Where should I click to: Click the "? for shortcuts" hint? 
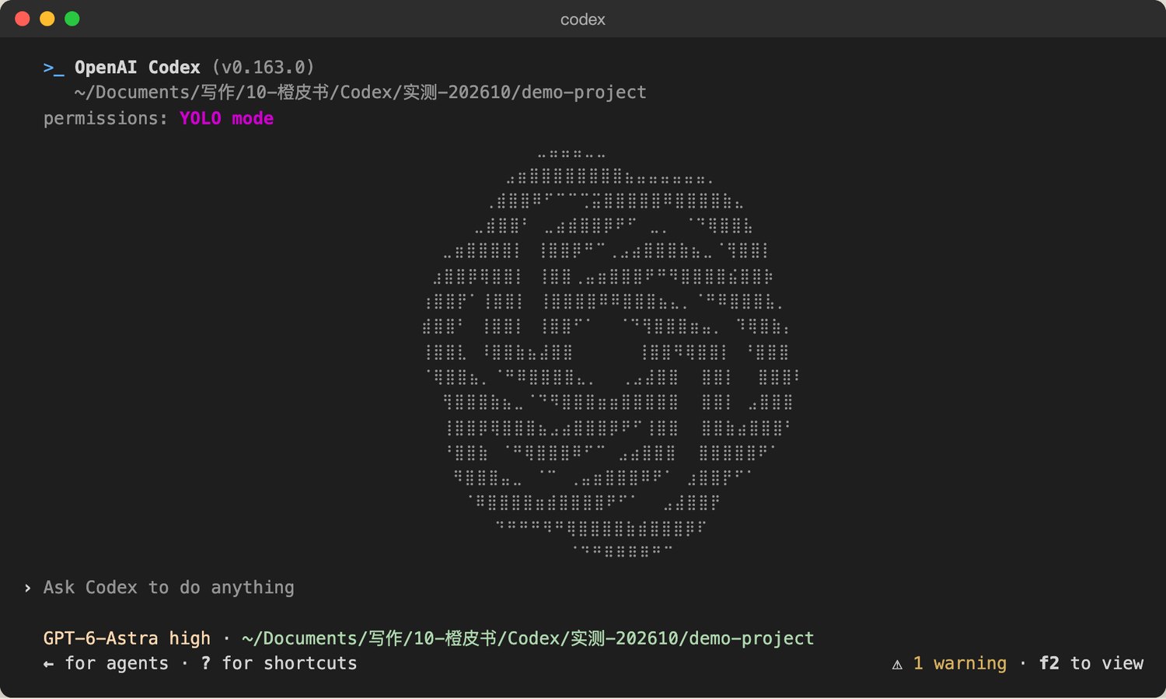pyautogui.click(x=278, y=663)
